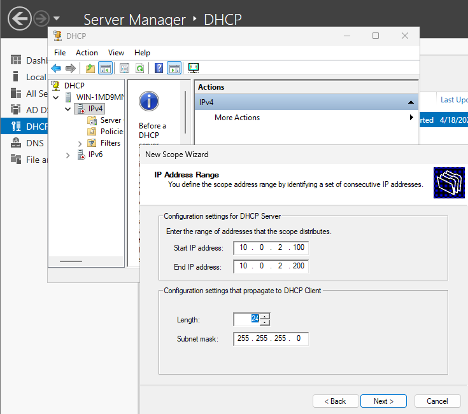Close the DHCP console window
Viewport: 468px width, 414px height.
coord(405,36)
